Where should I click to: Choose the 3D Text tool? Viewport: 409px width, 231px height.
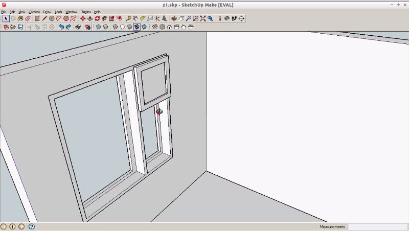164,18
